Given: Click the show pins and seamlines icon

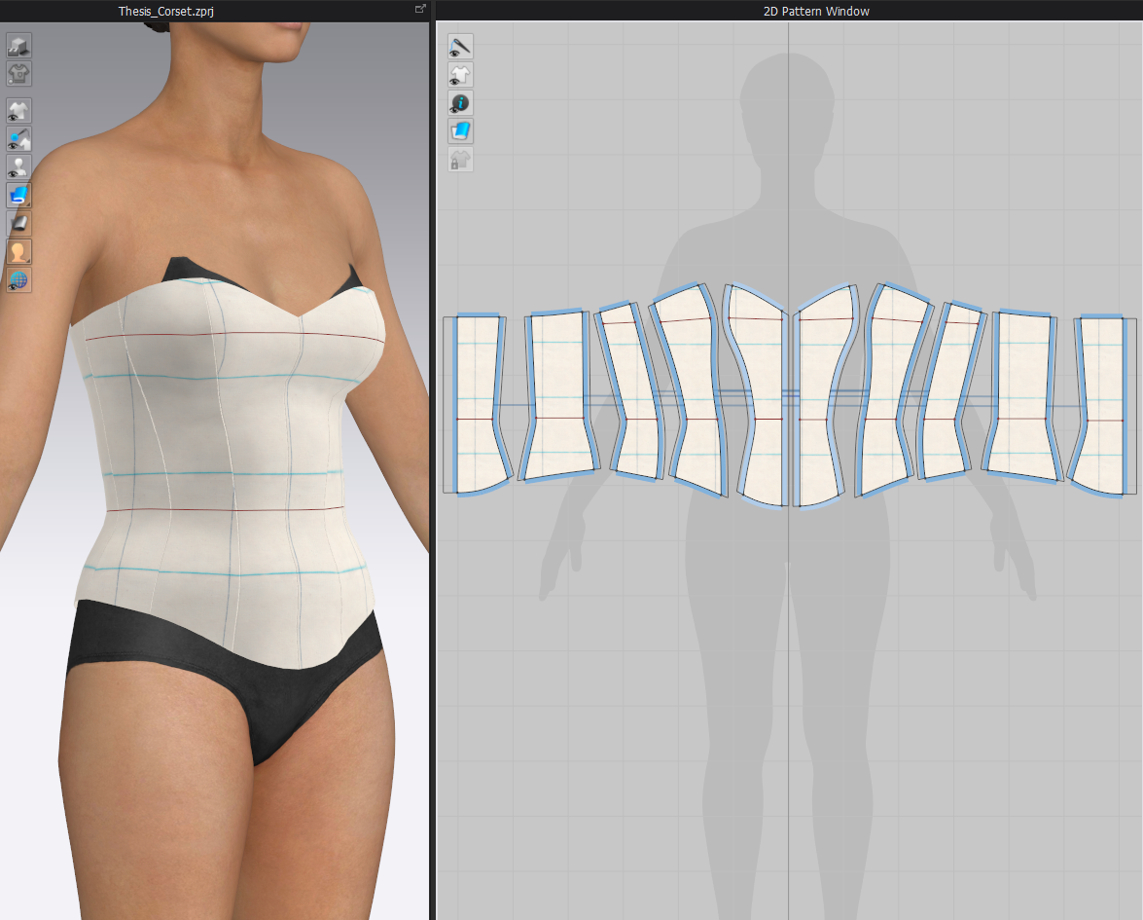Looking at the screenshot, I should click(18, 138).
